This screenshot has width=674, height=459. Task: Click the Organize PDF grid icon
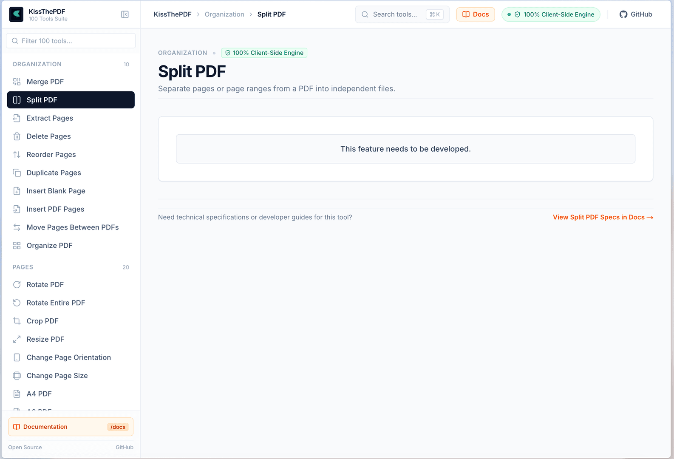(x=17, y=246)
